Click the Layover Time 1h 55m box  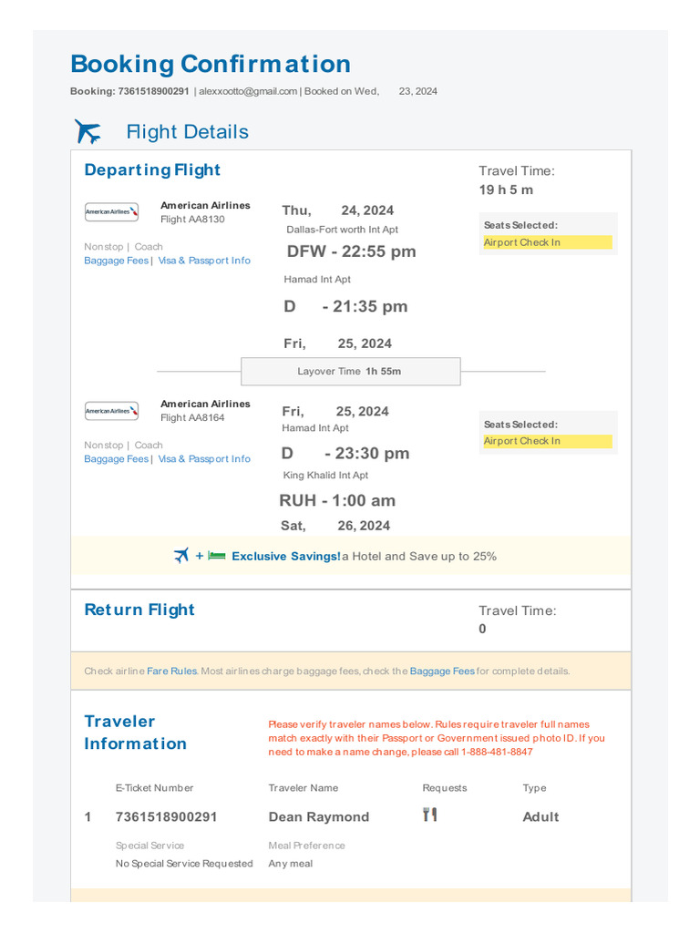click(x=351, y=372)
